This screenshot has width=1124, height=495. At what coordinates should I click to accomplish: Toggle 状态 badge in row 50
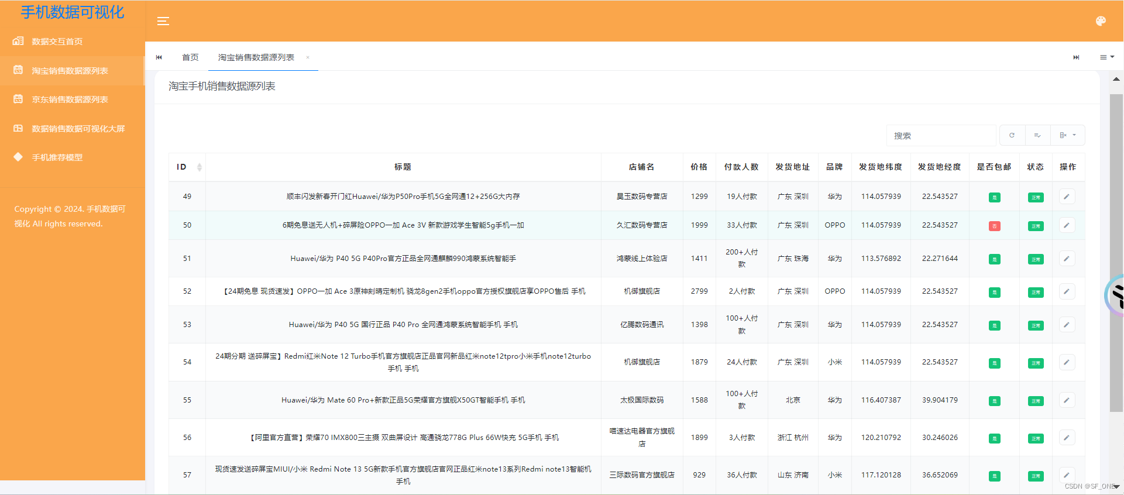tap(1036, 226)
